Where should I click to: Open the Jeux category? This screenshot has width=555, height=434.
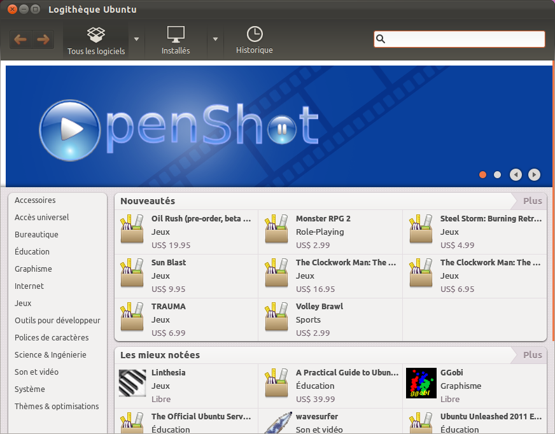tap(24, 303)
